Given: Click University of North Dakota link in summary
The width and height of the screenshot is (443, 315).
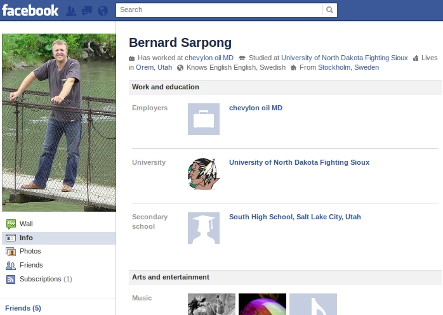Looking at the screenshot, I should (x=345, y=58).
